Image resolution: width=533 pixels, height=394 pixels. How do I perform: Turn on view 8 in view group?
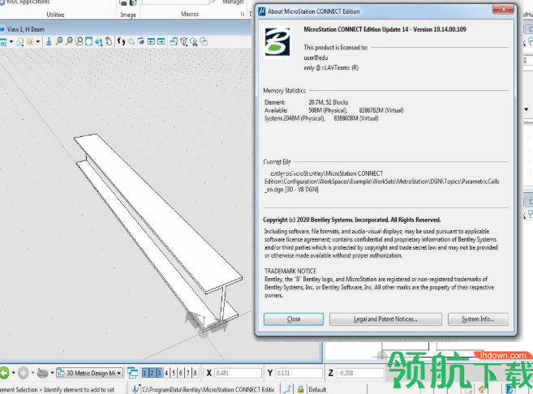(x=196, y=373)
